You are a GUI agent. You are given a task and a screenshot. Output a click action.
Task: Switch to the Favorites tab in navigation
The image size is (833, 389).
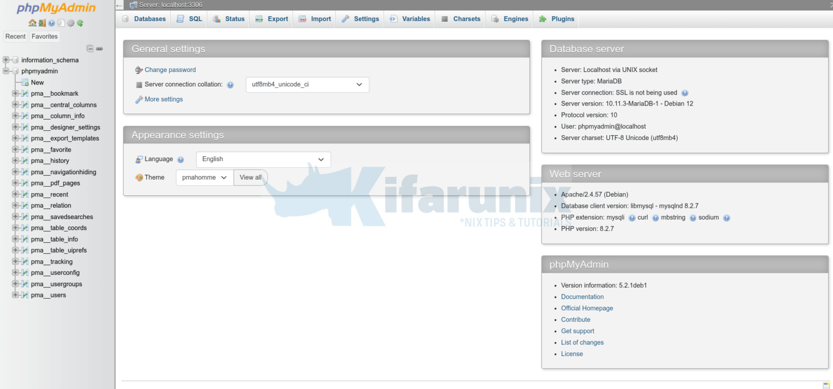(x=44, y=36)
